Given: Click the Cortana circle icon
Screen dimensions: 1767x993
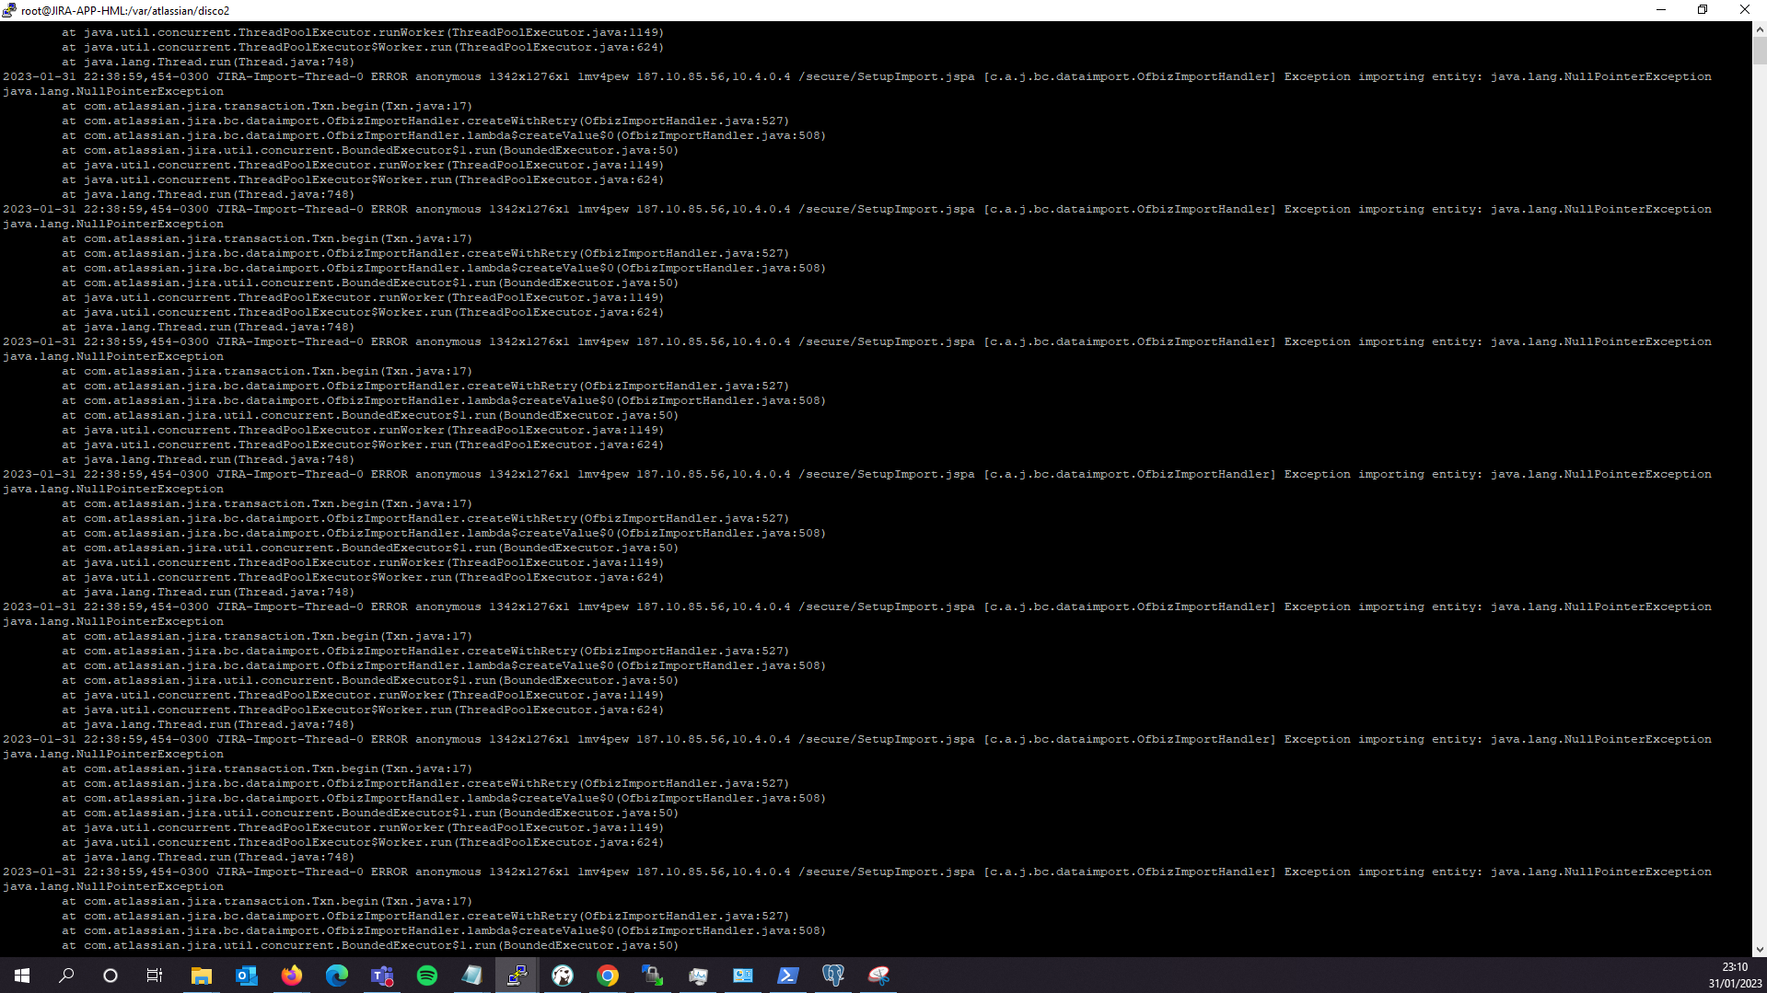Looking at the screenshot, I should (x=110, y=976).
